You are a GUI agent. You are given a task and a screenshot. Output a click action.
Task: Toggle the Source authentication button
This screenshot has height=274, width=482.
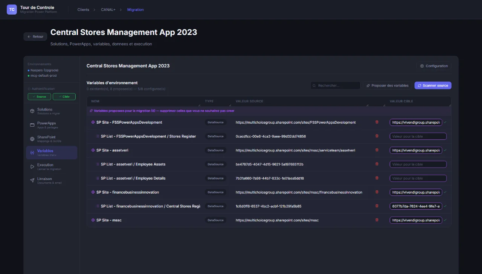pyautogui.click(x=39, y=97)
